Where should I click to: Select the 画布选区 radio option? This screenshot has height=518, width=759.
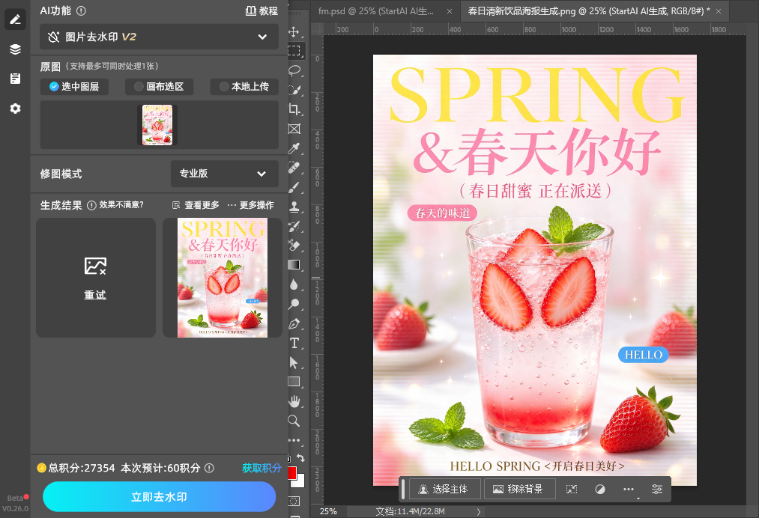pos(160,87)
